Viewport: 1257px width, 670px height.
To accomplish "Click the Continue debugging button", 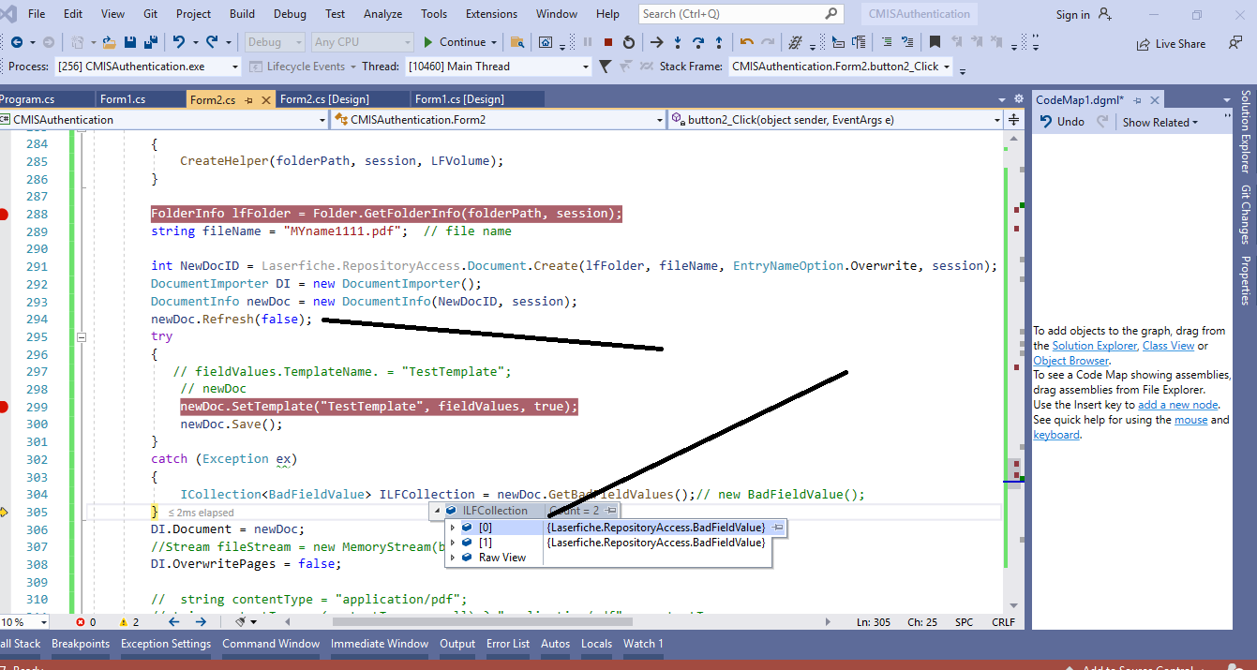I will pyautogui.click(x=455, y=42).
